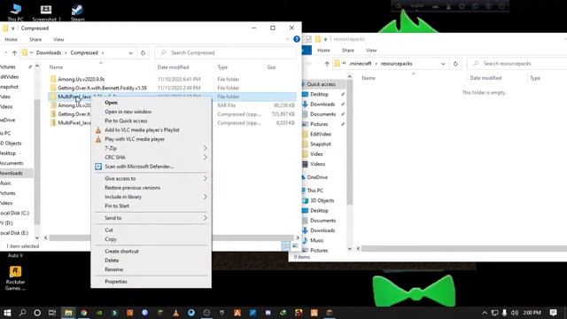
Task: Open VLC cone icon on taskbar
Action: point(175,313)
